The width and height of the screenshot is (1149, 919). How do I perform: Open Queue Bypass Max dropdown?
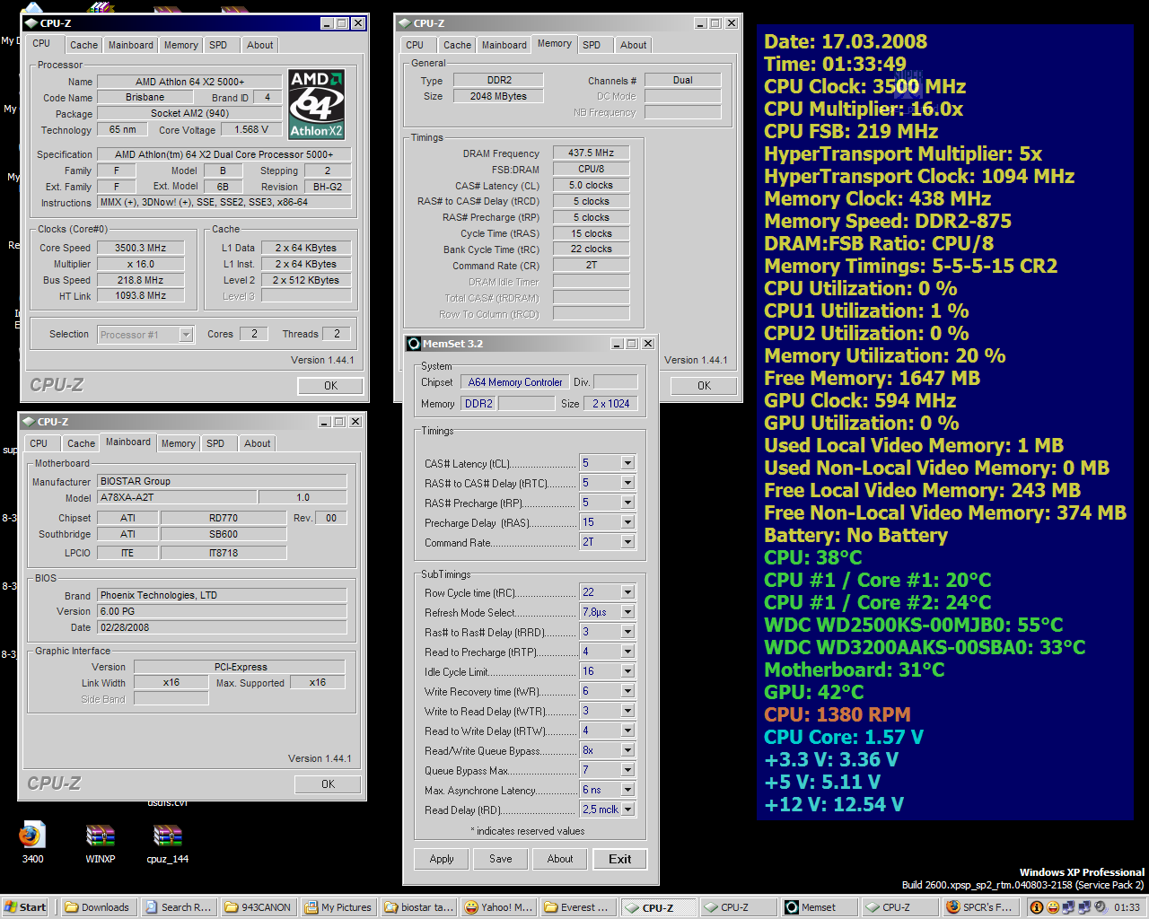click(627, 770)
